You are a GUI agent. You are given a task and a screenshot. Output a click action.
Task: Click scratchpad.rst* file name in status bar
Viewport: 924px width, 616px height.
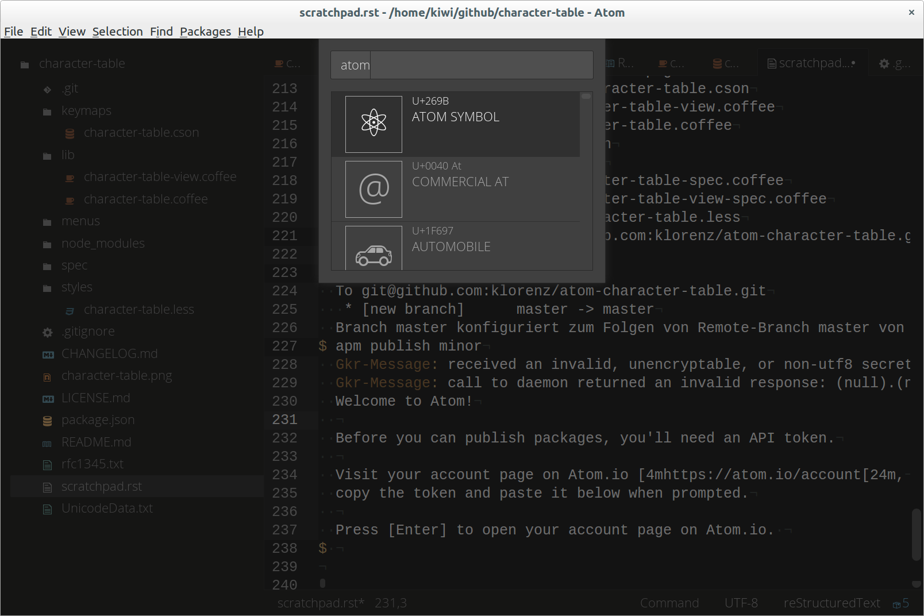coord(321,603)
